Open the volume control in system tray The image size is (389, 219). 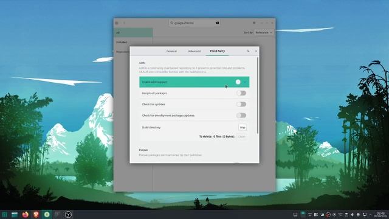(352, 215)
